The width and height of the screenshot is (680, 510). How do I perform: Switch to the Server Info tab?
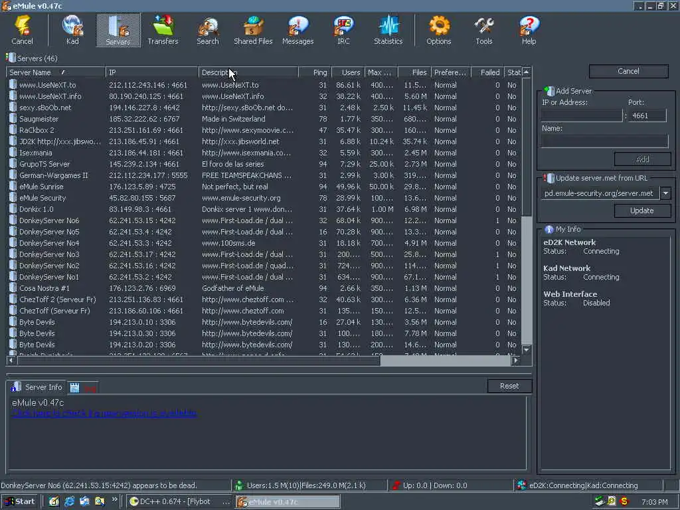(x=37, y=387)
